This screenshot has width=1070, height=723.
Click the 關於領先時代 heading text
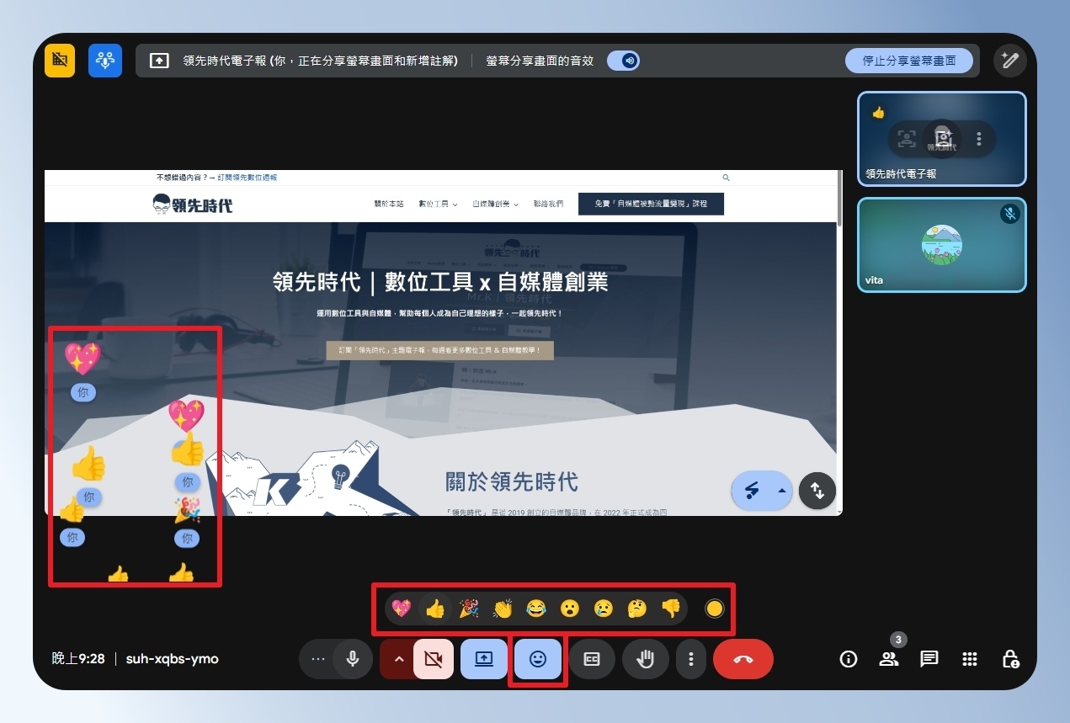click(512, 481)
